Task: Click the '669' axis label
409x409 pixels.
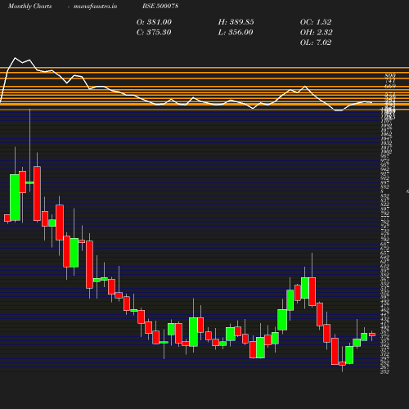Action: coord(390,86)
